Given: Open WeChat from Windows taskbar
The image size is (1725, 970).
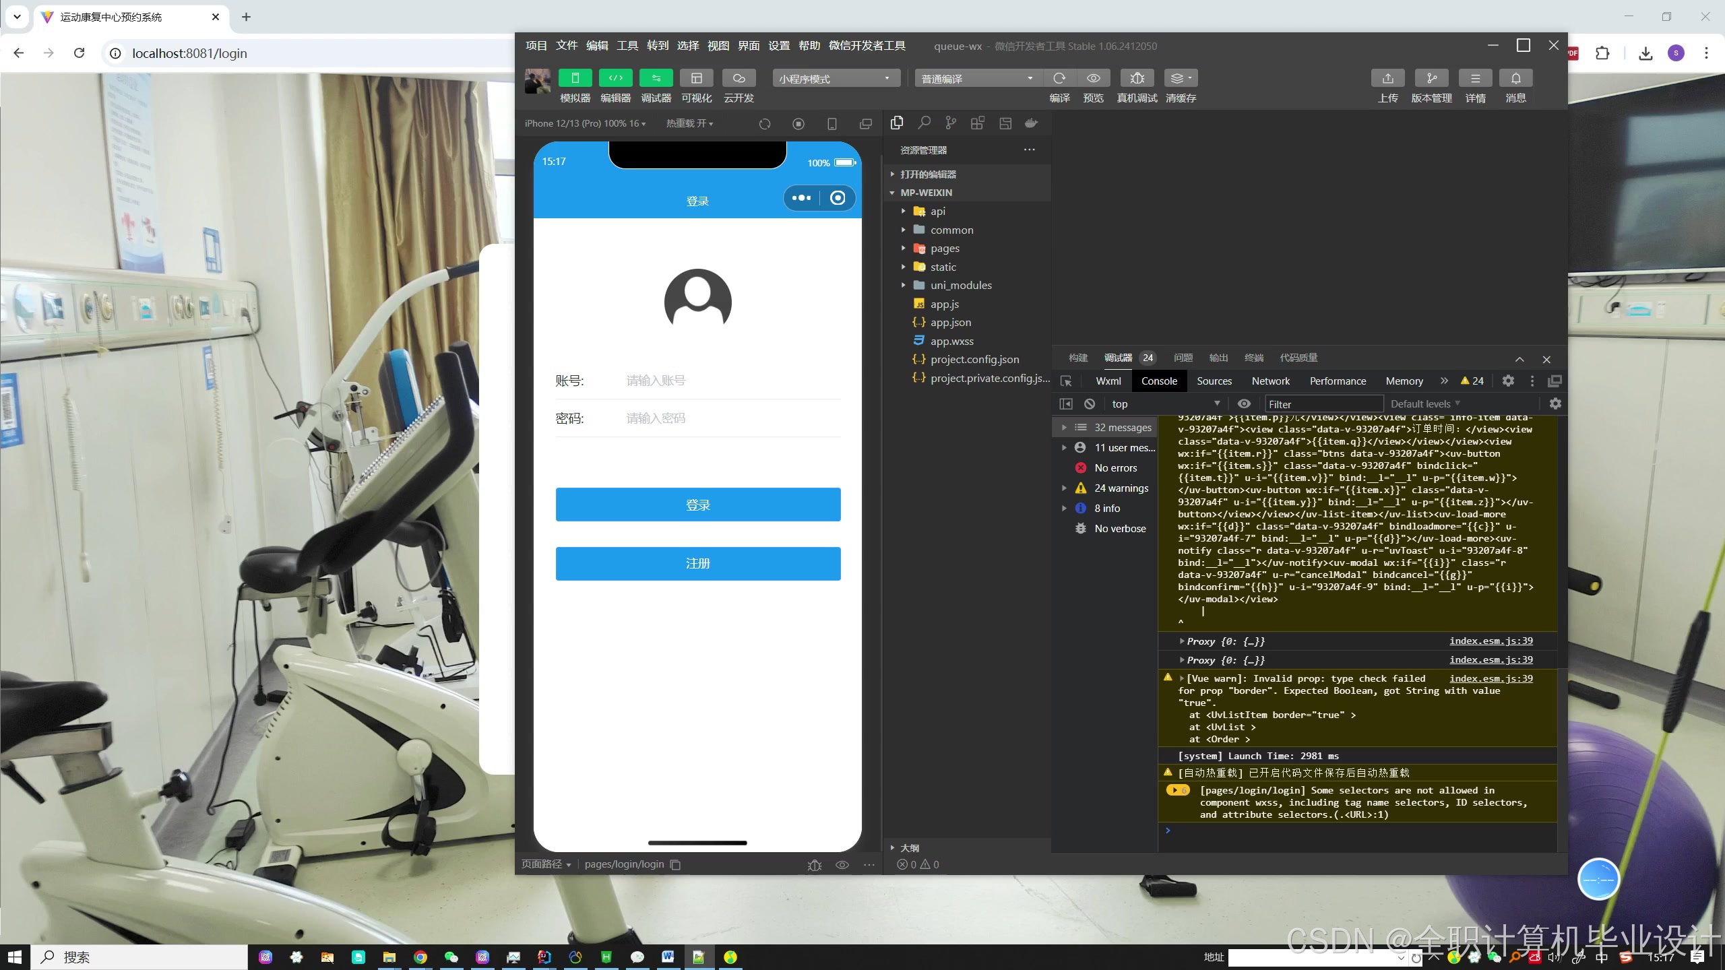Looking at the screenshot, I should (451, 957).
